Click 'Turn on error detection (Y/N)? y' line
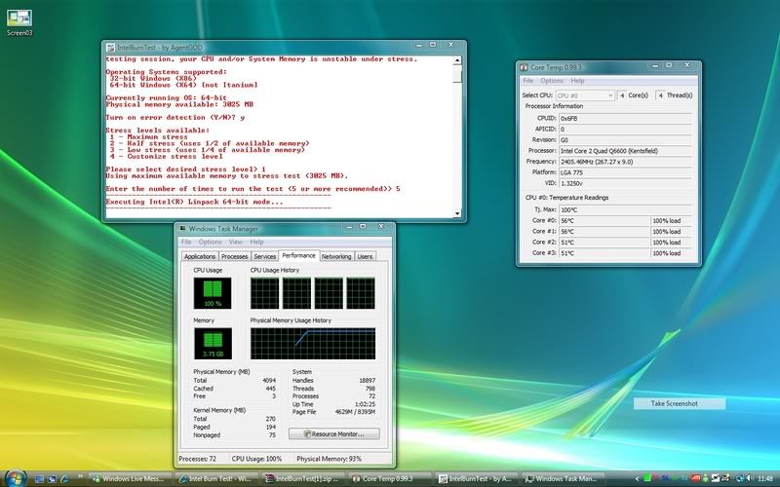Screen dimensions: 780x487 tap(175, 117)
